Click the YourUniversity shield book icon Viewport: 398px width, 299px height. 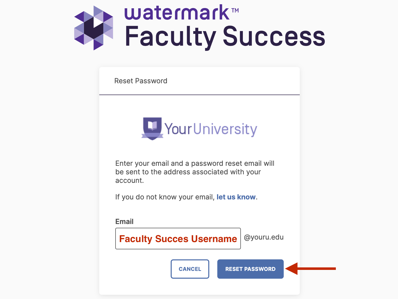(152, 128)
